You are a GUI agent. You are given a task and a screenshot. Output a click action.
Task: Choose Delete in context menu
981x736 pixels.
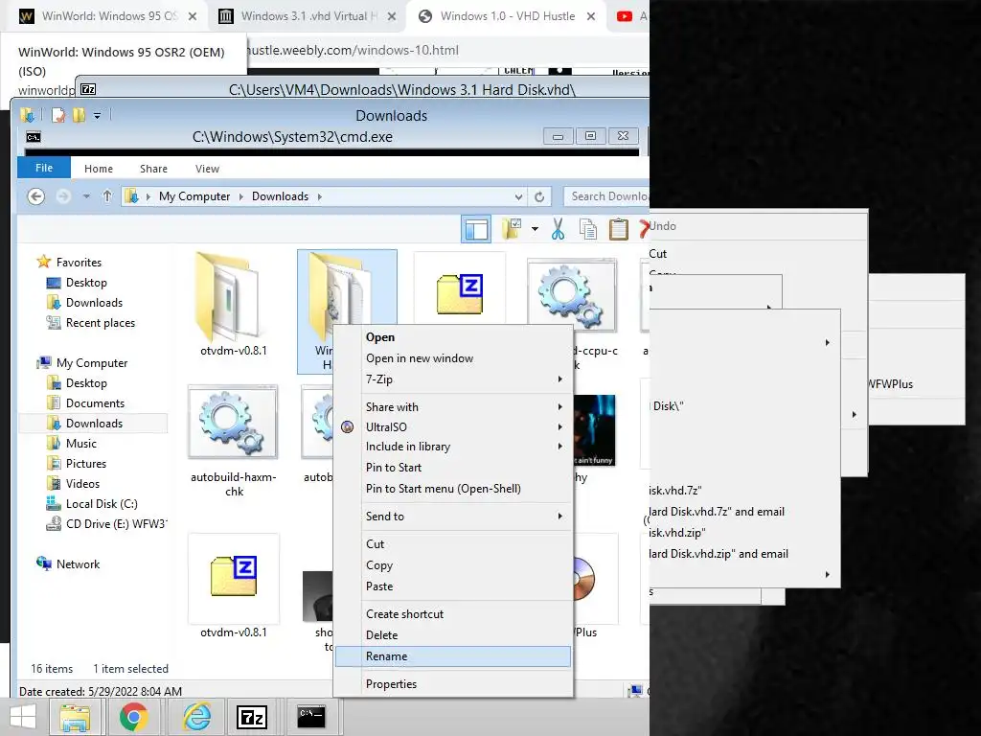[x=453, y=635]
